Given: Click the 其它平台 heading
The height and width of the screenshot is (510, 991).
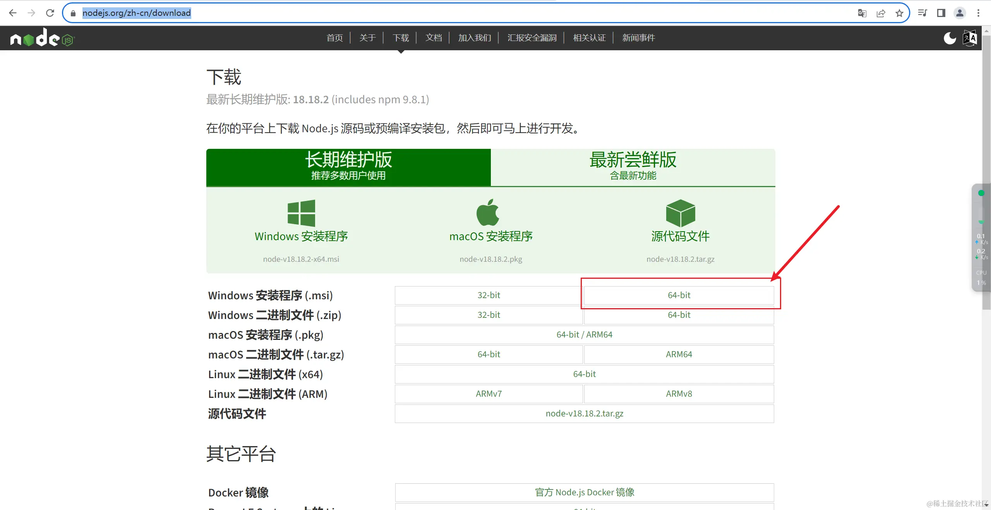Looking at the screenshot, I should click(241, 454).
